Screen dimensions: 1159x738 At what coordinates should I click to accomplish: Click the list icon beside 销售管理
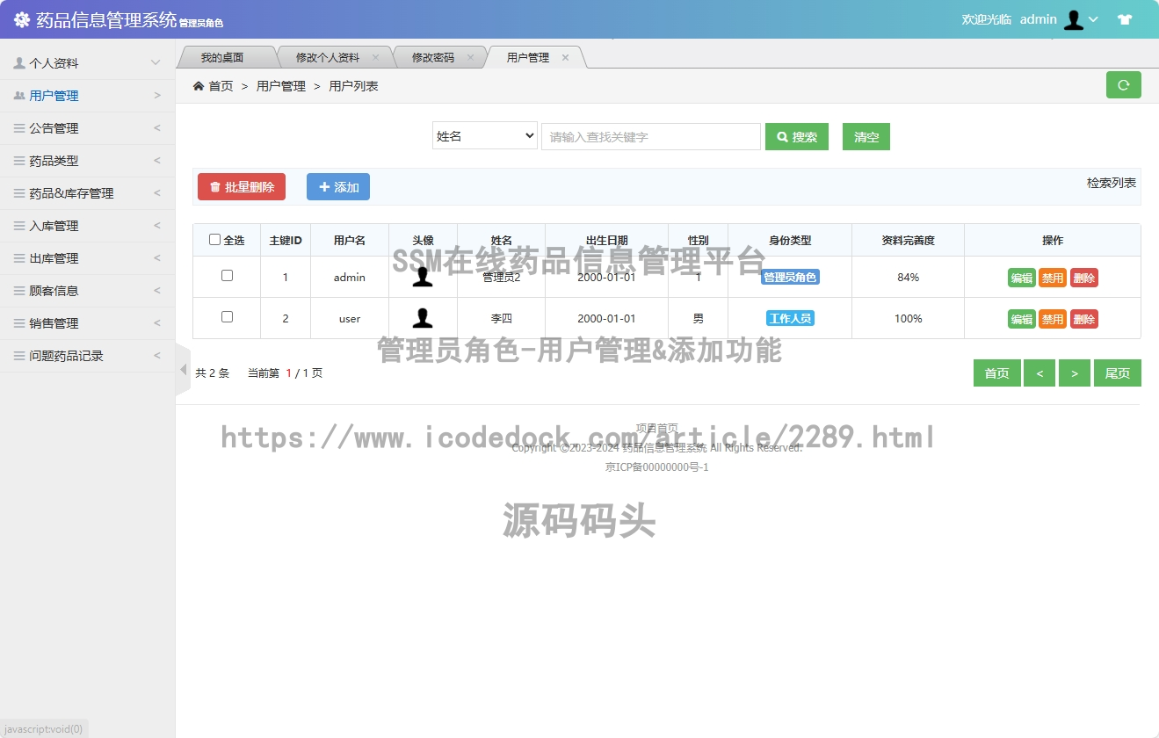pyautogui.click(x=19, y=323)
